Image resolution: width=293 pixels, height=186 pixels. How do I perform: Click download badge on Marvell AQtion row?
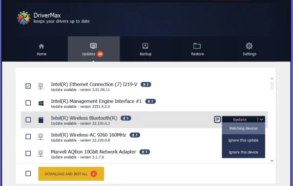click(145, 152)
